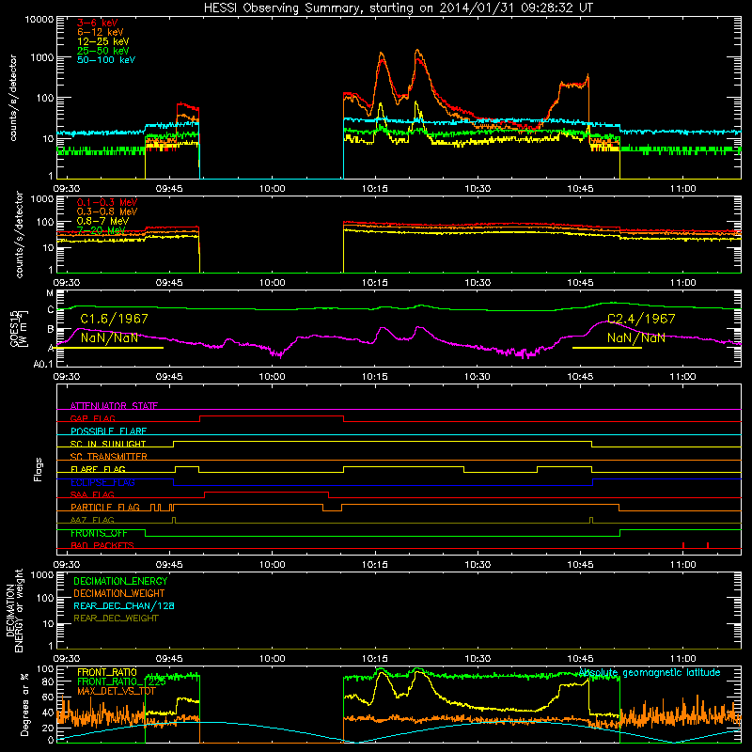752x752 pixels.
Task: Click the BAD_PACKETS red spike at 11:00
Action: (x=683, y=545)
